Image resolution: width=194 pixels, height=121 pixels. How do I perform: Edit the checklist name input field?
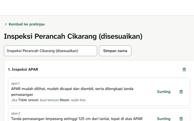tap(51, 51)
